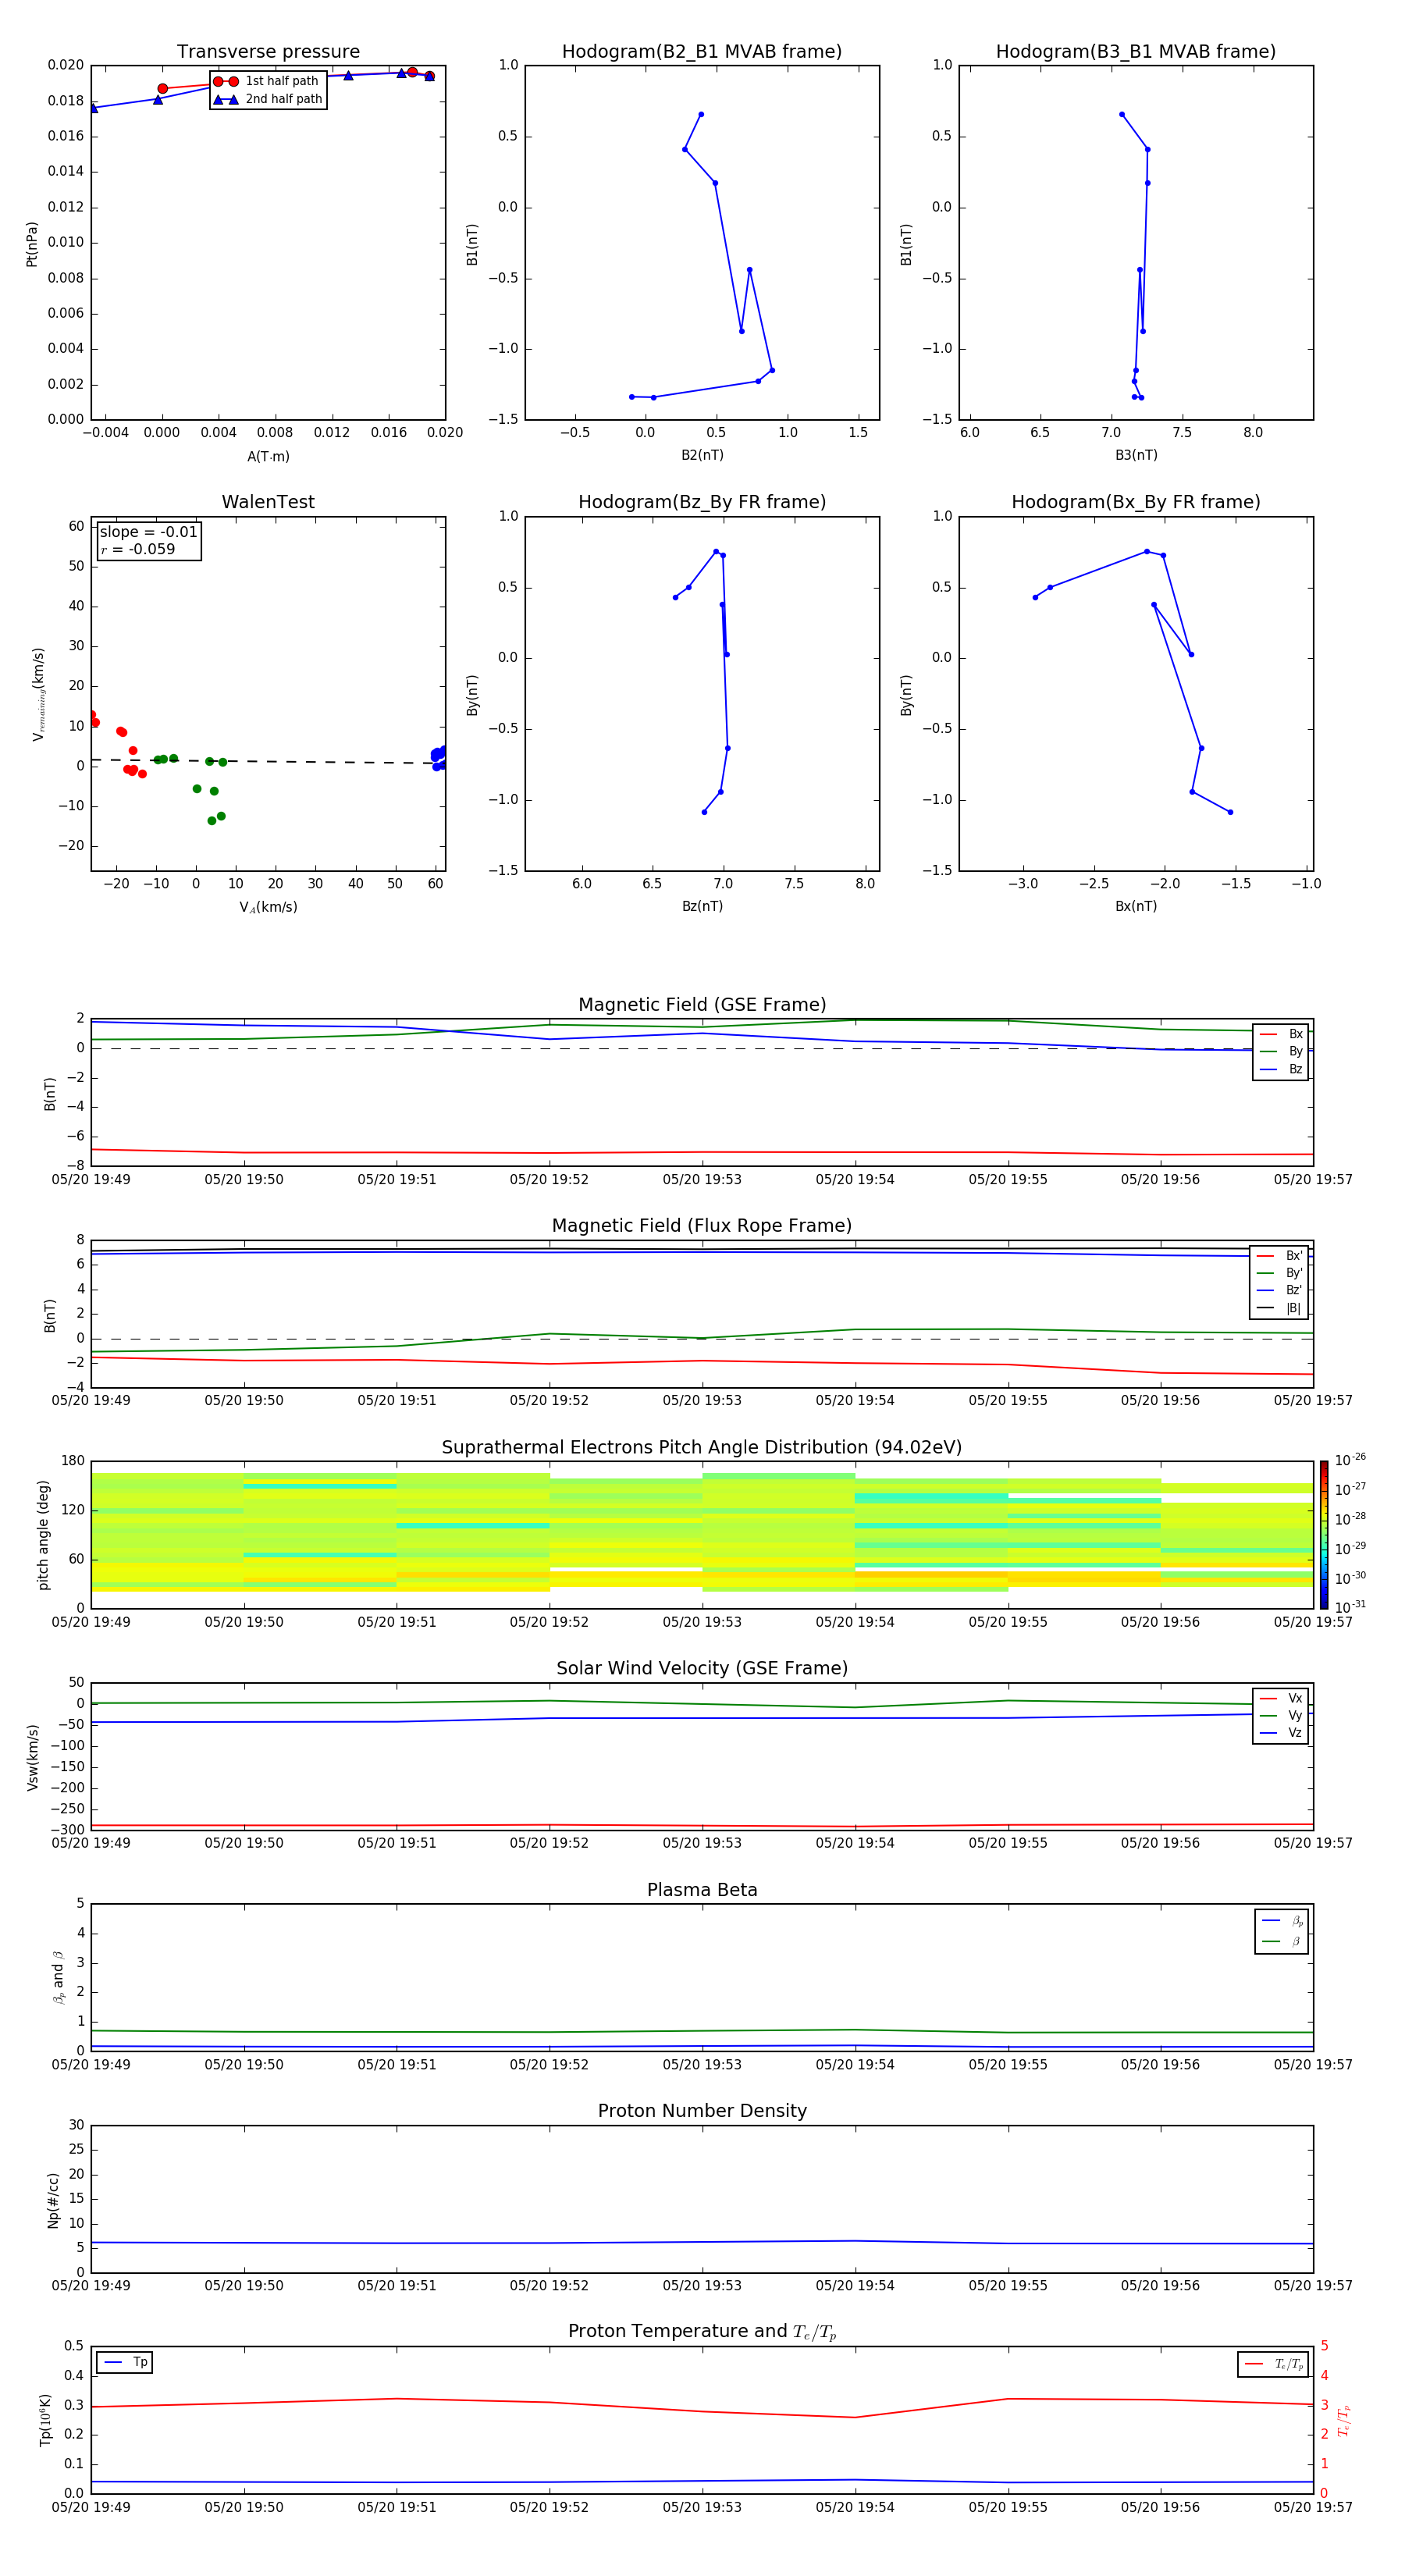Click the 'slope = -0.01' annotation
This screenshot has height=2576, width=1405.
click(x=148, y=532)
